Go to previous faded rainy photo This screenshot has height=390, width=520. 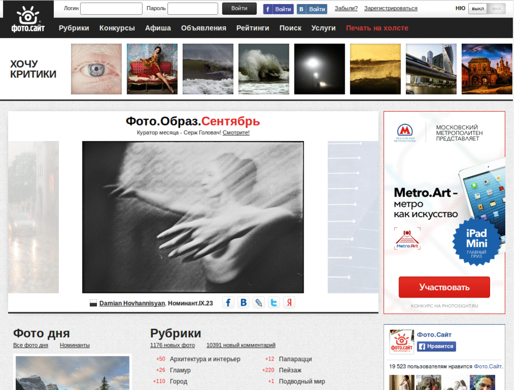tap(34, 217)
